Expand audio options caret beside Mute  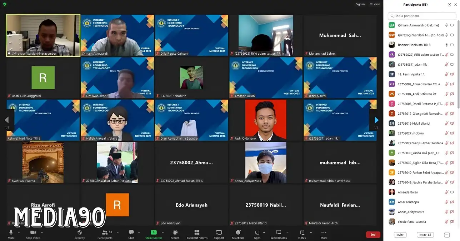tap(19, 232)
